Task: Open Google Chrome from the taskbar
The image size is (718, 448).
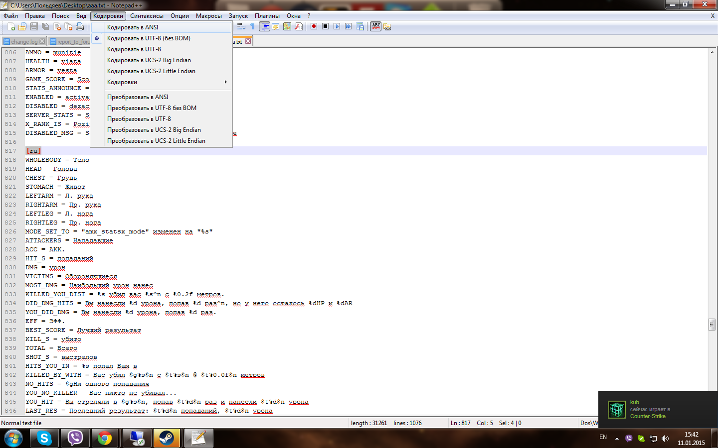Action: [105, 438]
